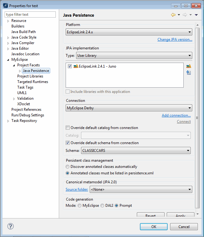The image size is (204, 237).
Task: Open the back history dropdown arrow
Action: [179, 15]
